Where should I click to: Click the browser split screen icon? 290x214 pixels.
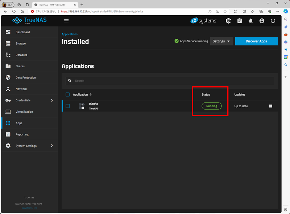pyautogui.click(x=244, y=12)
